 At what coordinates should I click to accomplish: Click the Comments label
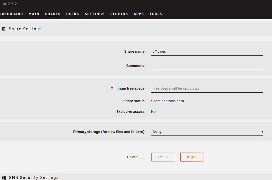[x=136, y=66]
